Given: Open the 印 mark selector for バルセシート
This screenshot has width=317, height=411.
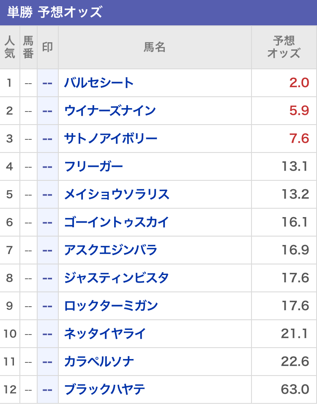Looking at the screenshot, I should (x=47, y=83).
